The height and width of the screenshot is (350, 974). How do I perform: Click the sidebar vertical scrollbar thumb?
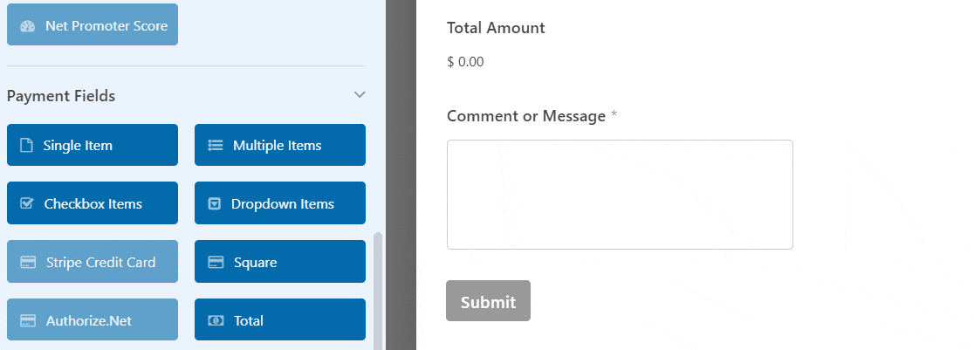click(x=378, y=291)
